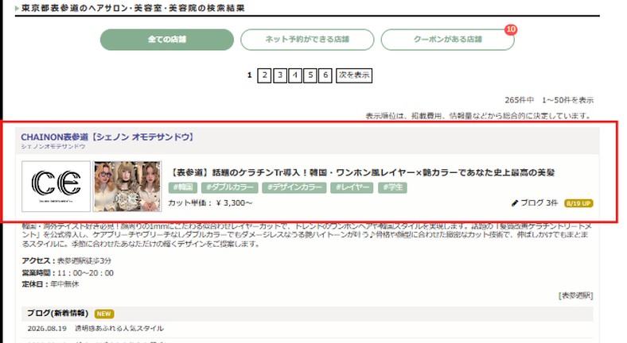
Task: Click the [表参道駅] station link
Action: coord(576,295)
